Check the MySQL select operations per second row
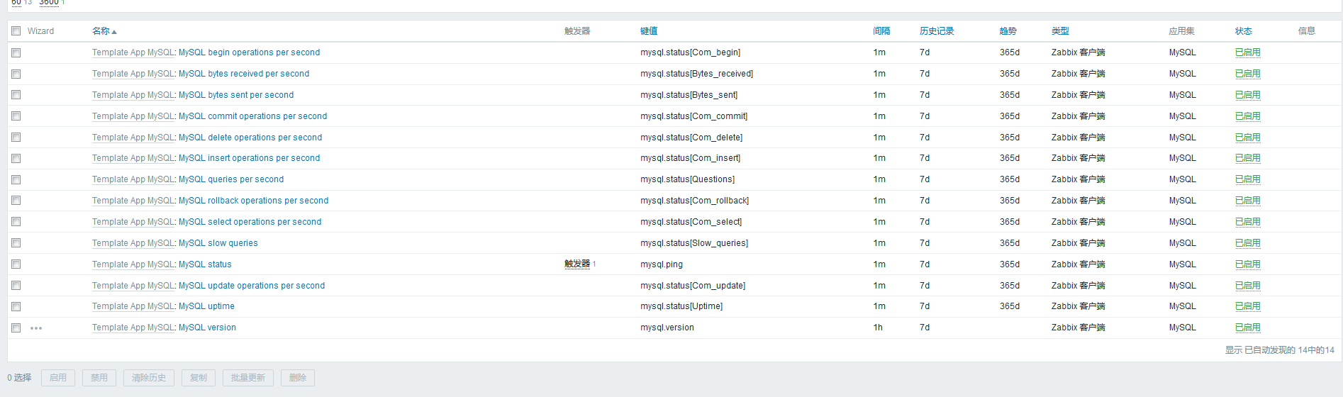 click(16, 222)
